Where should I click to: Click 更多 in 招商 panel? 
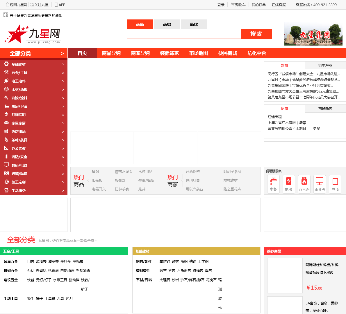pyautogui.click(x=316, y=128)
